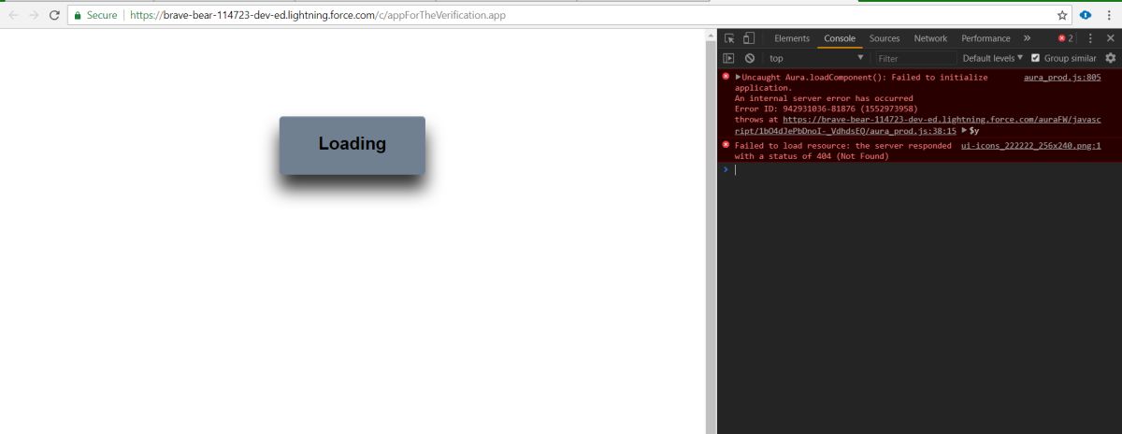
Task: Activate the DevTools inspect element picker
Action: [729, 38]
